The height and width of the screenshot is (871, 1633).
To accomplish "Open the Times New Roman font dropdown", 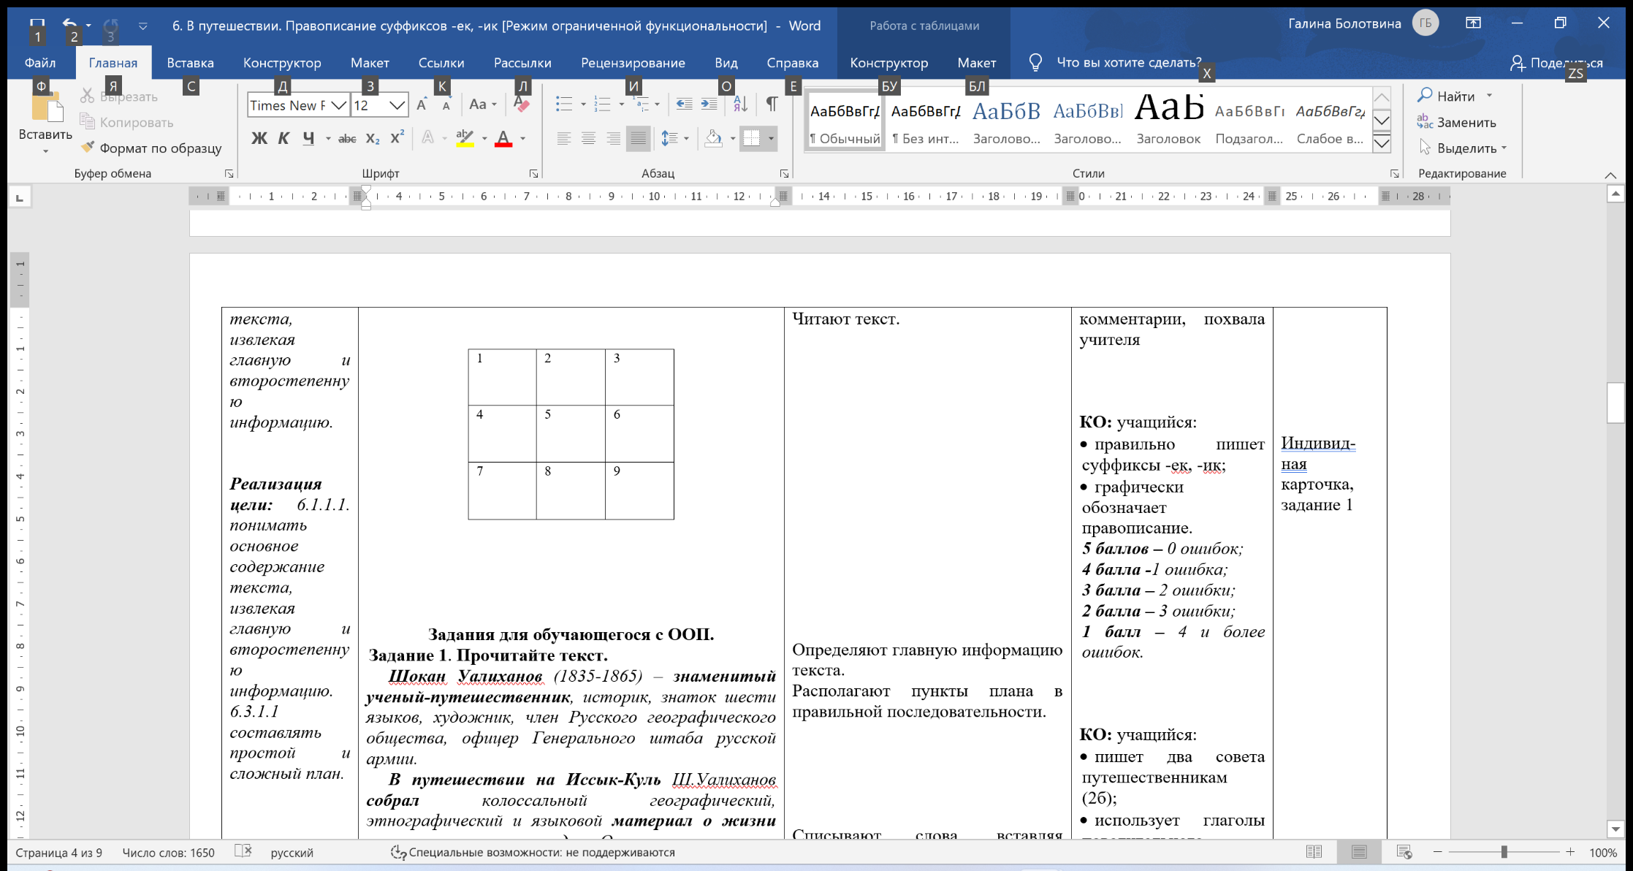I will tap(338, 105).
